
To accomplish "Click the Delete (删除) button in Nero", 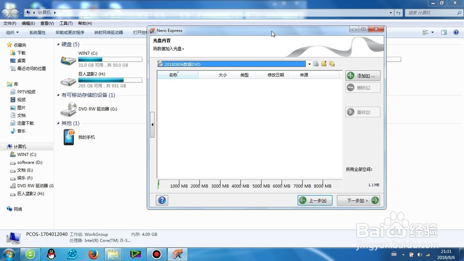I will click(362, 88).
